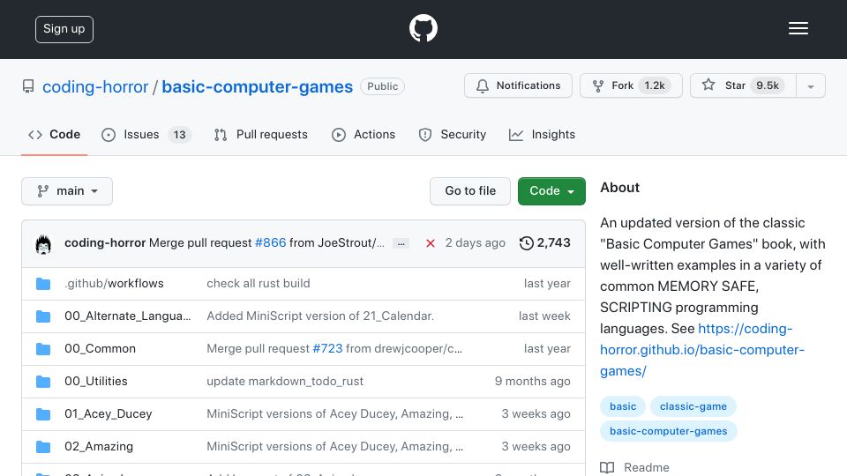The height and width of the screenshot is (476, 847).
Task: Click the Readme book icon
Action: click(607, 467)
